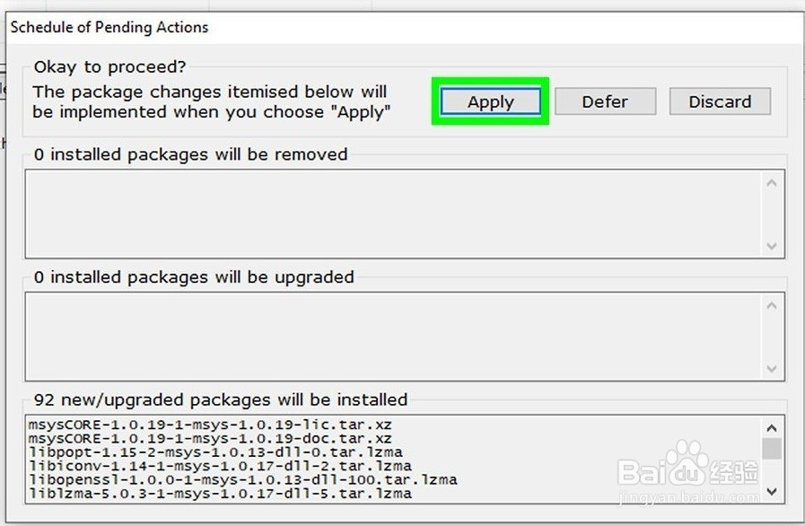Click scrollbar track below thumb in install list
The image size is (805, 526).
point(772,470)
